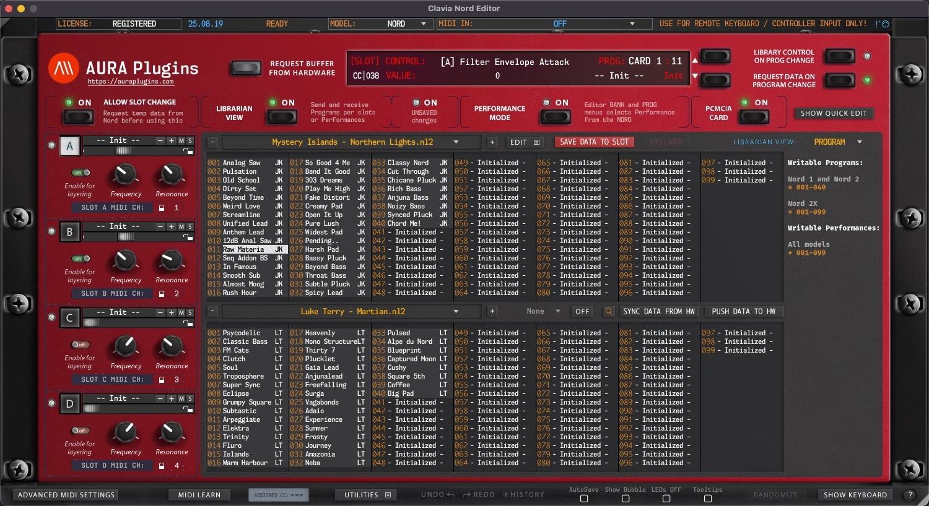This screenshot has width=929, height=506.
Task: Select Slot C button
Action: coord(69,318)
